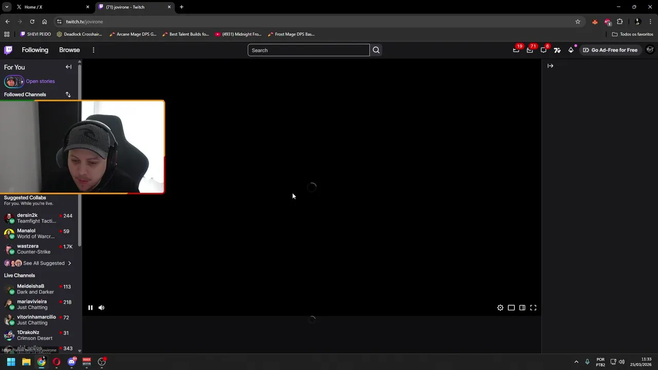Show hidden system tray icons
658x370 pixels.
pyautogui.click(x=576, y=362)
